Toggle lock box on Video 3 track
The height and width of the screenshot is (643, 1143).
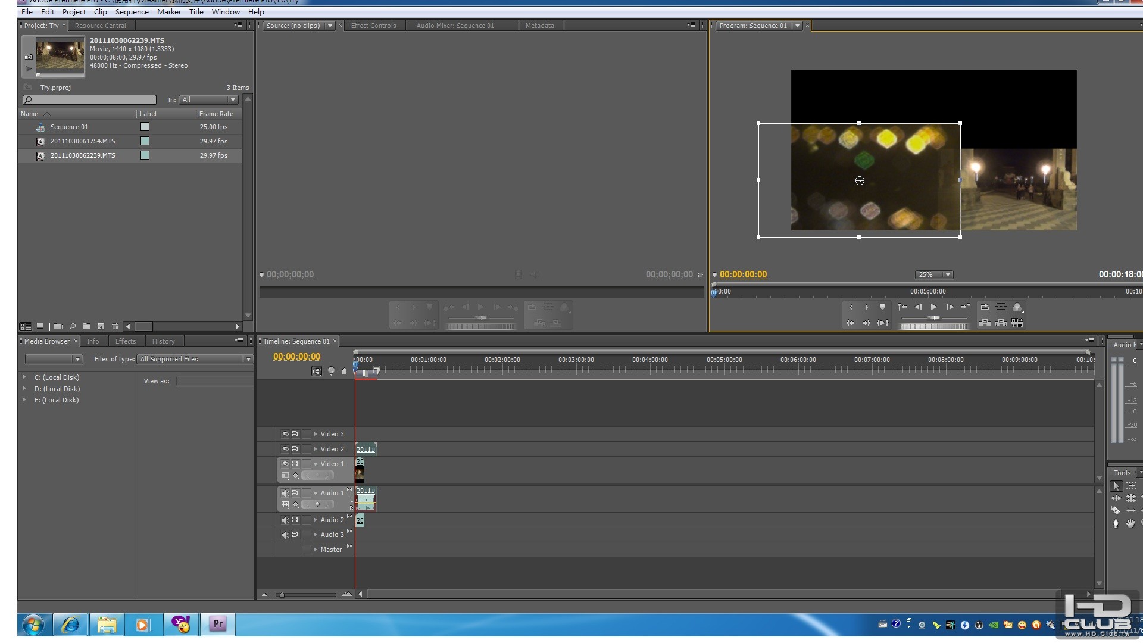[x=307, y=434]
